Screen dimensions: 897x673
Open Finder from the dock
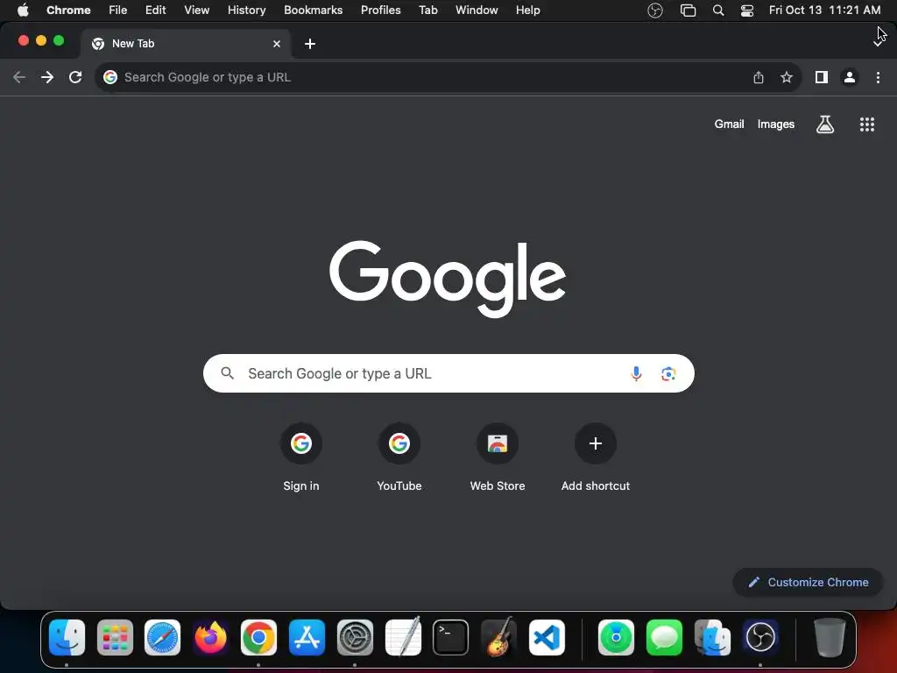[67, 637]
